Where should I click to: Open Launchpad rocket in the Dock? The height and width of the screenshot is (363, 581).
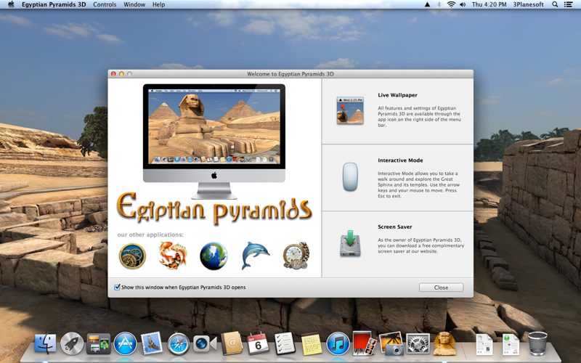(x=72, y=343)
